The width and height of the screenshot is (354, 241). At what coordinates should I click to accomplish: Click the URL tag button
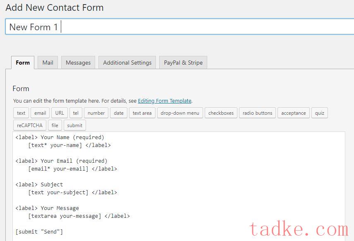(60, 113)
